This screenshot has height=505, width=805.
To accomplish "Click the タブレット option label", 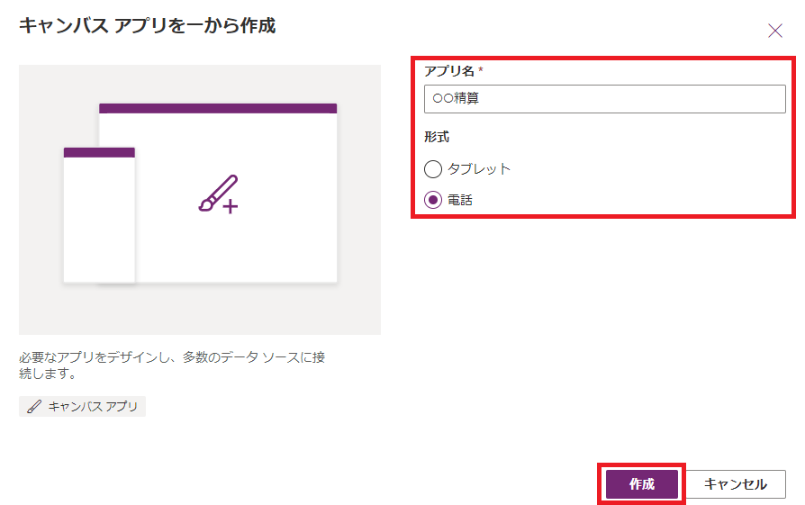I will click(478, 169).
